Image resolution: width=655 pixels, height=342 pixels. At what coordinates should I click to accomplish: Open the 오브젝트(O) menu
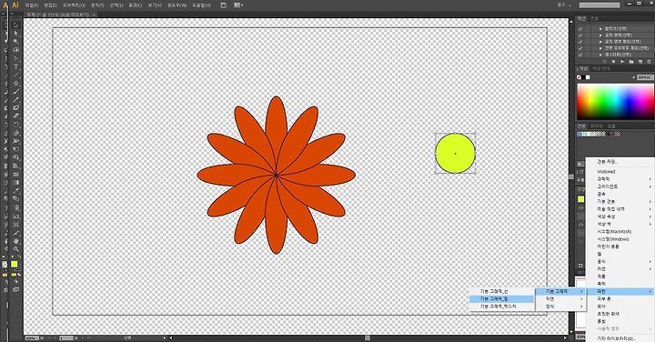[74, 5]
